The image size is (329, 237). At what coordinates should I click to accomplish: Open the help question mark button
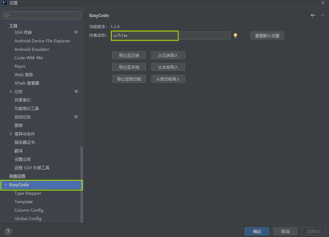pyautogui.click(x=8, y=231)
